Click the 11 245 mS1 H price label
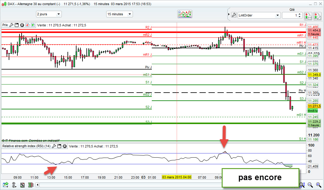Image resolution: width=324 pixels, height=190 pixels. coord(313,117)
